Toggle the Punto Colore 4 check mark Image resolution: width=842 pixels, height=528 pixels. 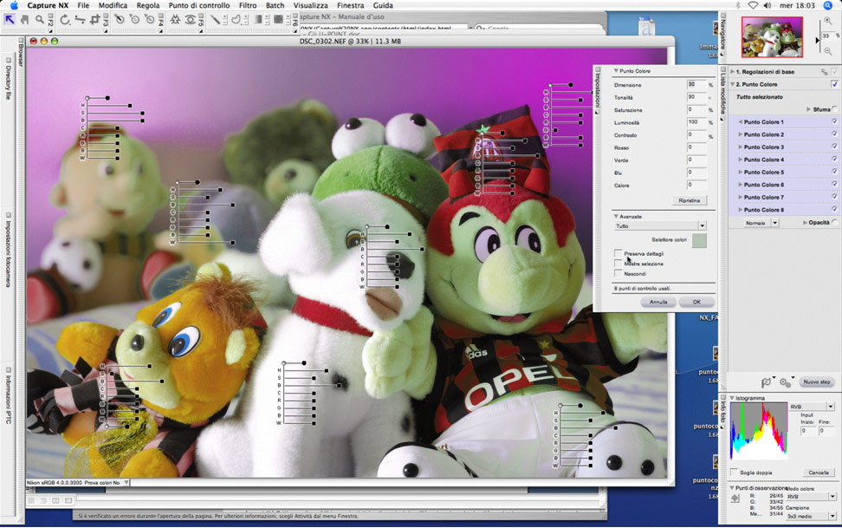[x=834, y=160]
